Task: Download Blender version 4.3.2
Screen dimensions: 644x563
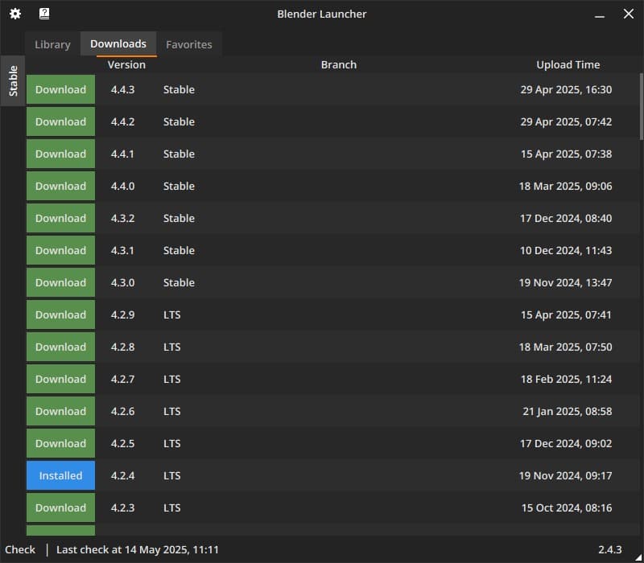Action: [61, 218]
